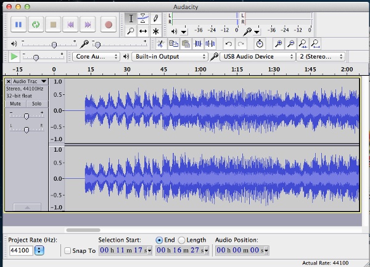Mute the Audio Track
The height and width of the screenshot is (267, 370).
[x=15, y=104]
